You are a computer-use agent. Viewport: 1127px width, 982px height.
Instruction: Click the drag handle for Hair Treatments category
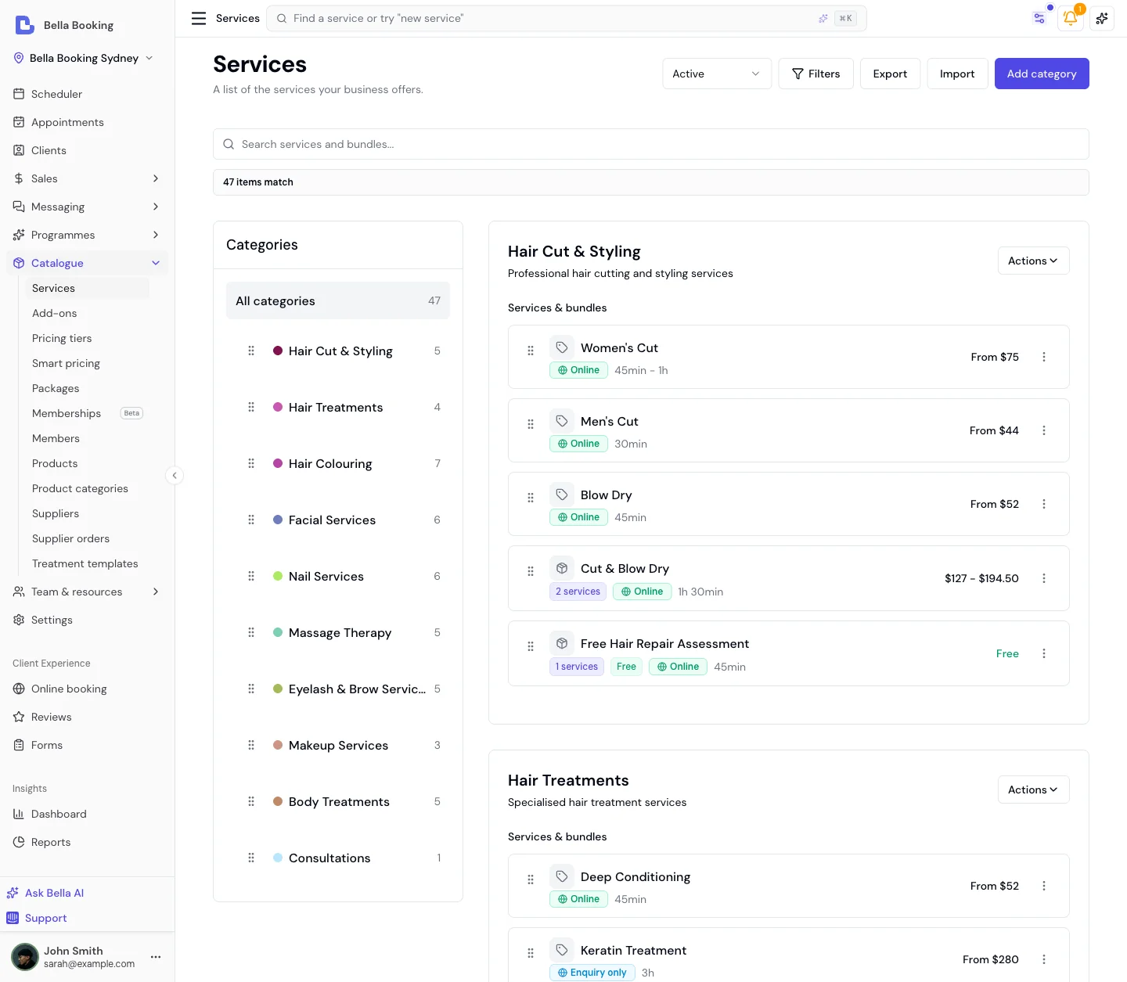251,407
